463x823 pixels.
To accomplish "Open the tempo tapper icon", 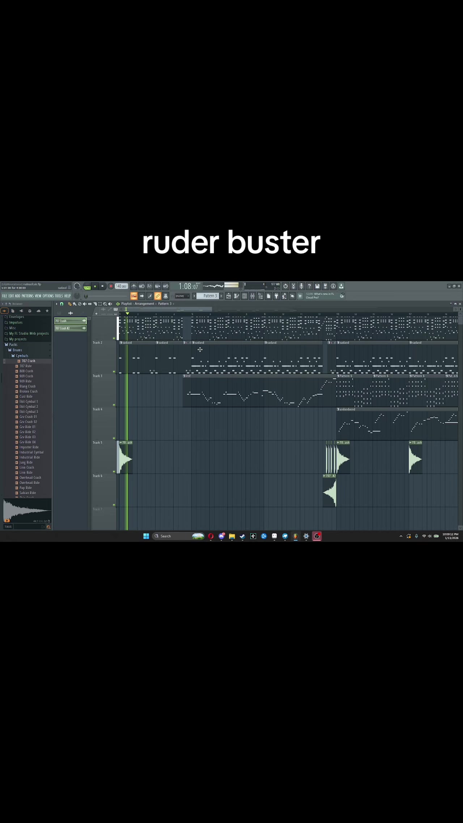I will click(284, 296).
